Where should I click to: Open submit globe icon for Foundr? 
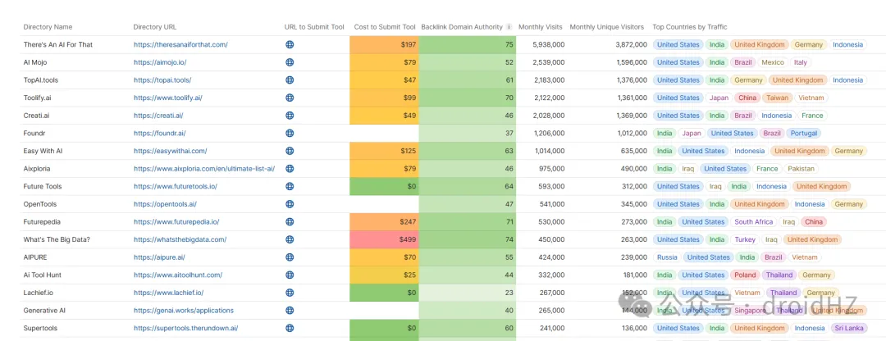coord(290,134)
